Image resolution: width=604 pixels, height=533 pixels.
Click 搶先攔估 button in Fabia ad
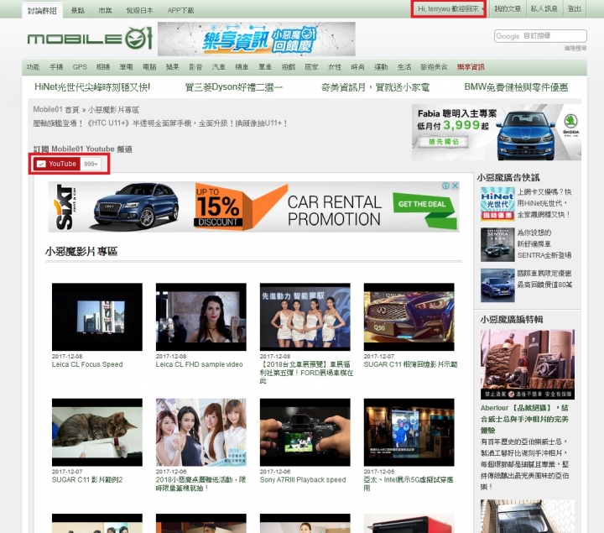pyautogui.click(x=444, y=142)
